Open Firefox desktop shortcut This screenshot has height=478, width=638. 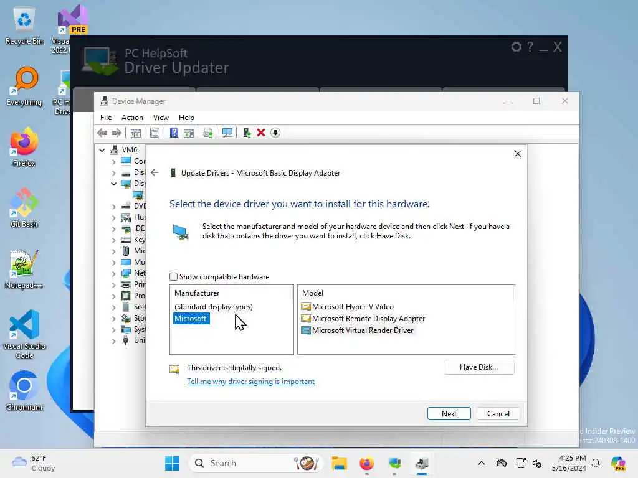(24, 147)
